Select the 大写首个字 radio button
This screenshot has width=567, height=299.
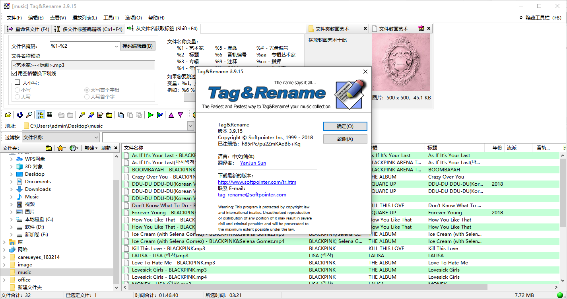tap(87, 97)
